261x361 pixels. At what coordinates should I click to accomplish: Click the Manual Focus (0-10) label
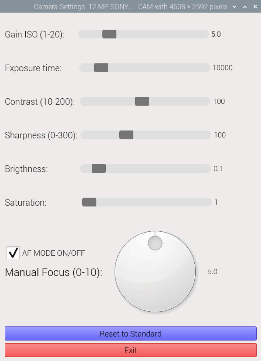point(54,272)
